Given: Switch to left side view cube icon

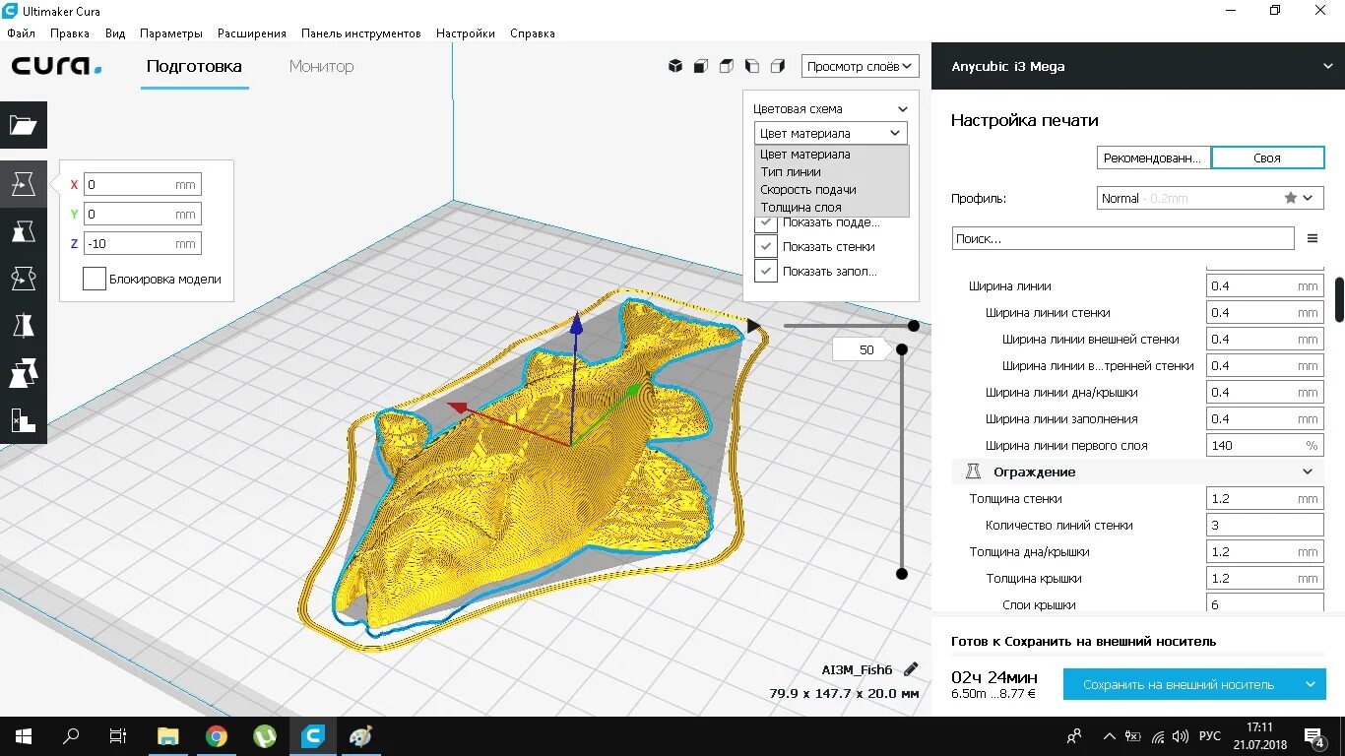Looking at the screenshot, I should [x=752, y=66].
